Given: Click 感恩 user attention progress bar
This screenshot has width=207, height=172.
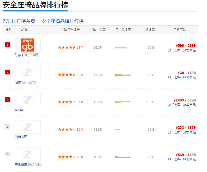Looking at the screenshot, I should [123, 75].
